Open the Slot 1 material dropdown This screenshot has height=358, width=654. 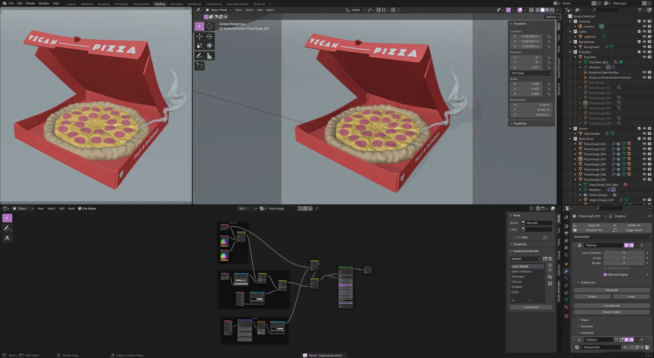(x=247, y=208)
